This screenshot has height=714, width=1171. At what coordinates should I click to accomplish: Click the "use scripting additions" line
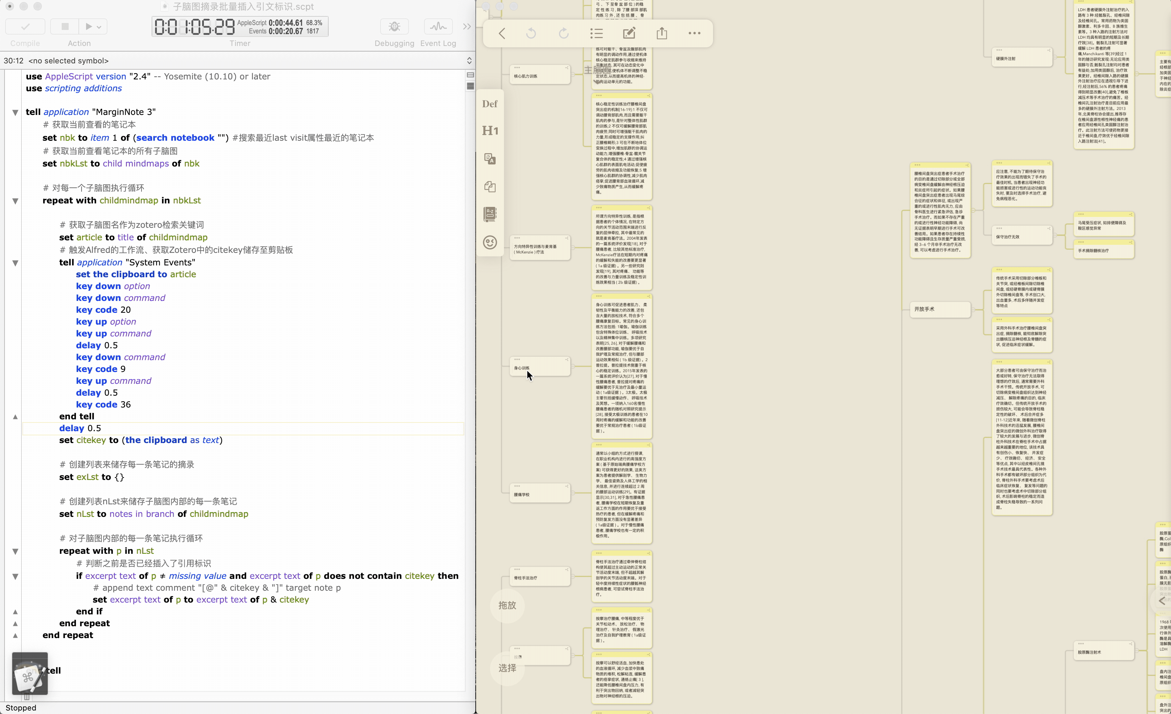point(74,88)
